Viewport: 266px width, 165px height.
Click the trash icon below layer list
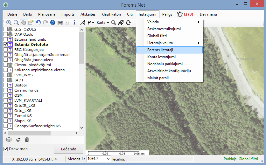[x=27, y=139]
